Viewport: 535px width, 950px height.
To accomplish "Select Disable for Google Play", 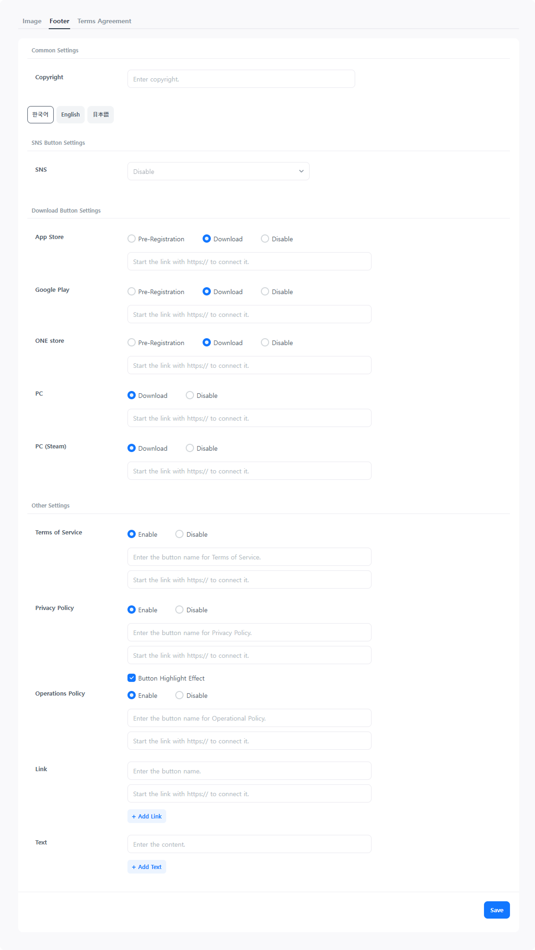I will pos(265,292).
